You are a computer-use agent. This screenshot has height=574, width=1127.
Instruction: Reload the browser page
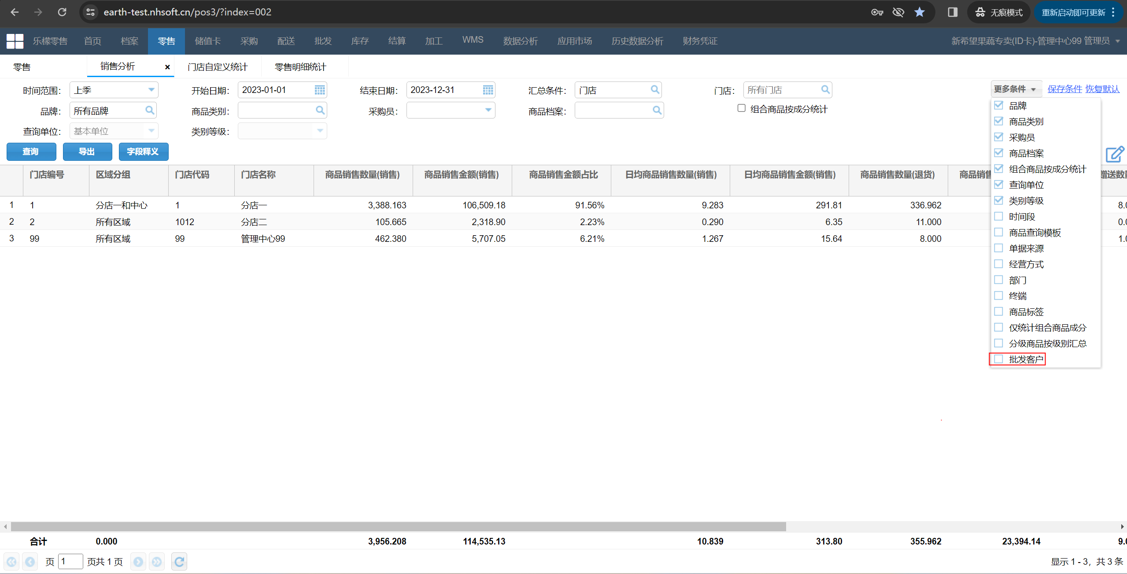click(62, 12)
